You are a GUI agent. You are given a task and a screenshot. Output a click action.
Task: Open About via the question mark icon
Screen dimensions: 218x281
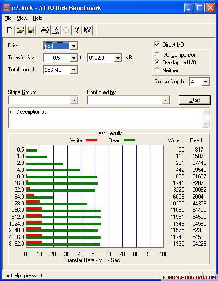77,30
